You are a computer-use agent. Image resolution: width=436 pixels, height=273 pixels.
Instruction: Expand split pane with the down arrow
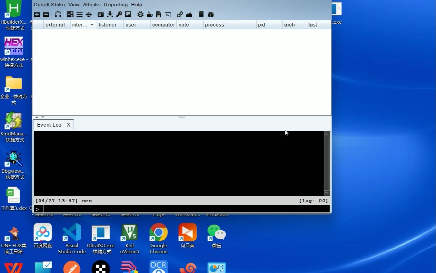[x=43, y=117]
